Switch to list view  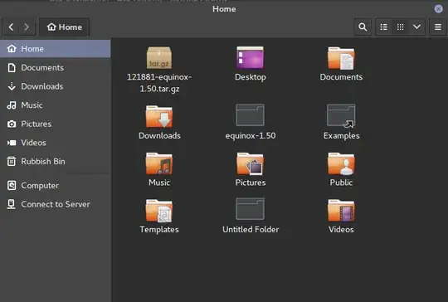pos(383,27)
